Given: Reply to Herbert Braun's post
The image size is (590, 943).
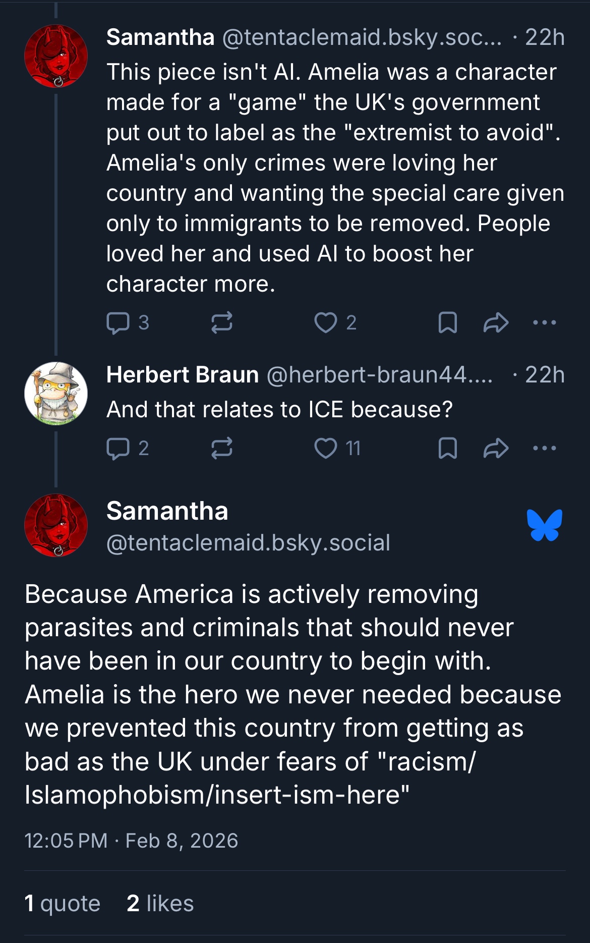Looking at the screenshot, I should point(119,448).
